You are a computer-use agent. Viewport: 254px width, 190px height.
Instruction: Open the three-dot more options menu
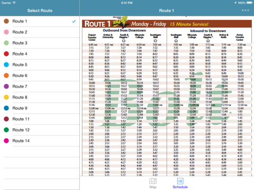click(x=246, y=11)
